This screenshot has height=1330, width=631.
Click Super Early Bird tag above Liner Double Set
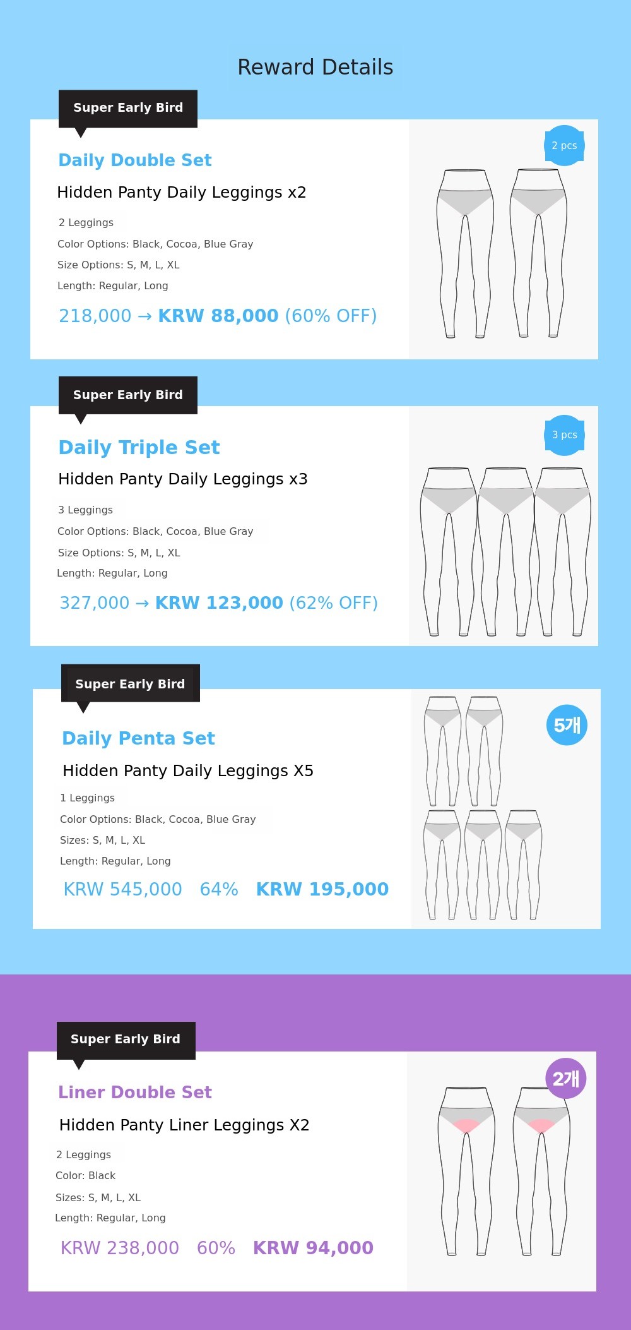pos(126,1039)
